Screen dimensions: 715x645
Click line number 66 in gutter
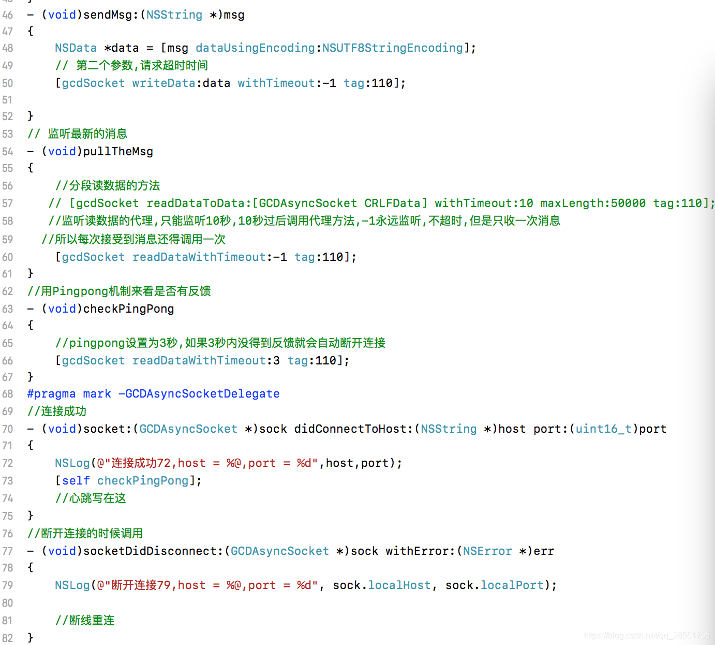click(x=7, y=361)
